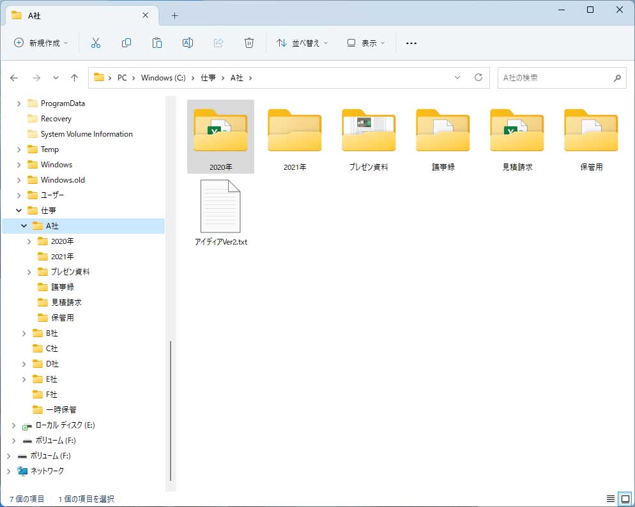Click the Delete trash can icon
This screenshot has width=635, height=507.
[x=249, y=43]
